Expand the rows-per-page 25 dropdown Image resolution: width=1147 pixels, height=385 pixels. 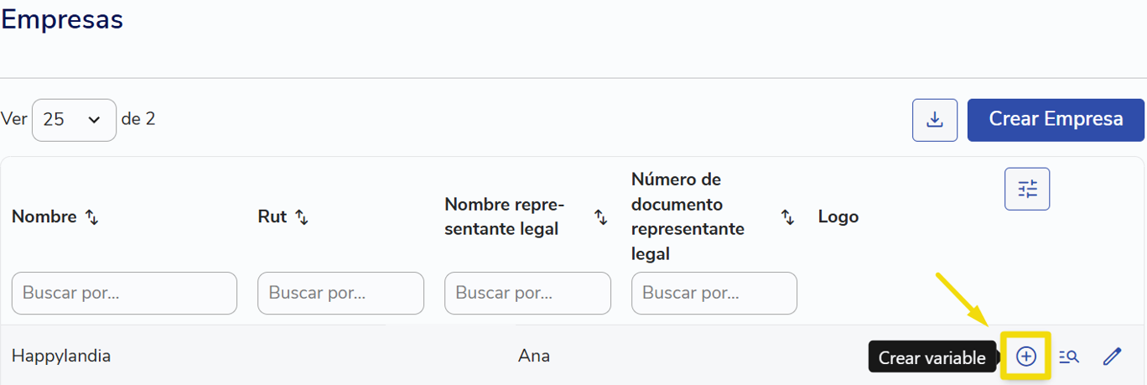pos(74,120)
